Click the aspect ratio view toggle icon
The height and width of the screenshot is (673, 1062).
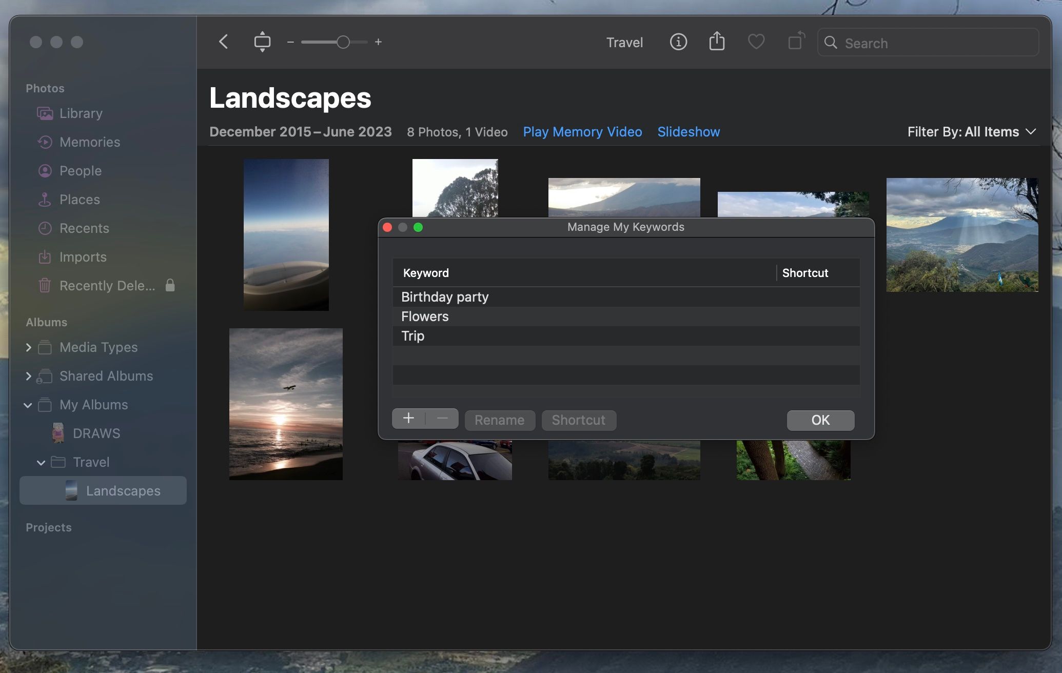click(262, 42)
